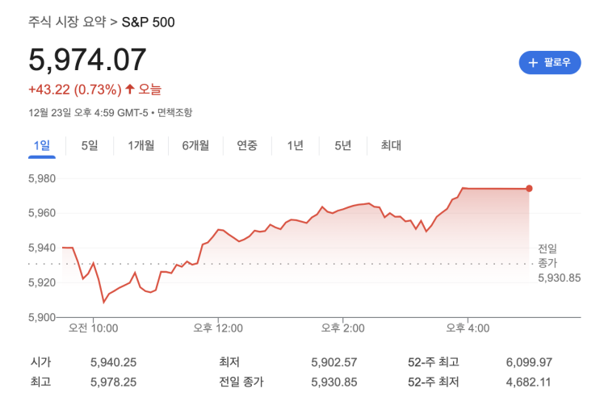Click the 오후 12:00 axis label
This screenshot has height=405, width=600.
point(218,328)
